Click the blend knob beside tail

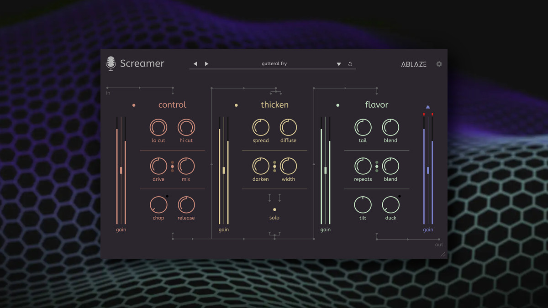click(390, 127)
